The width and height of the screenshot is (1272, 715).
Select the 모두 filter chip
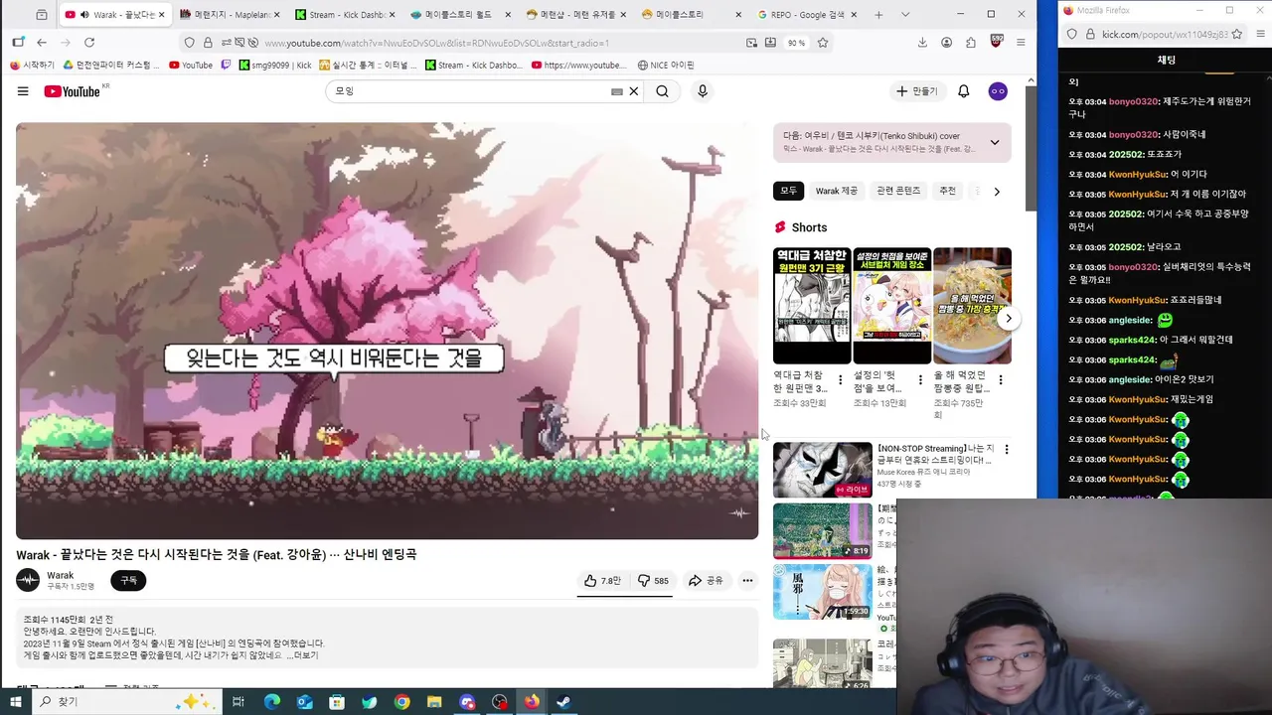tap(788, 191)
